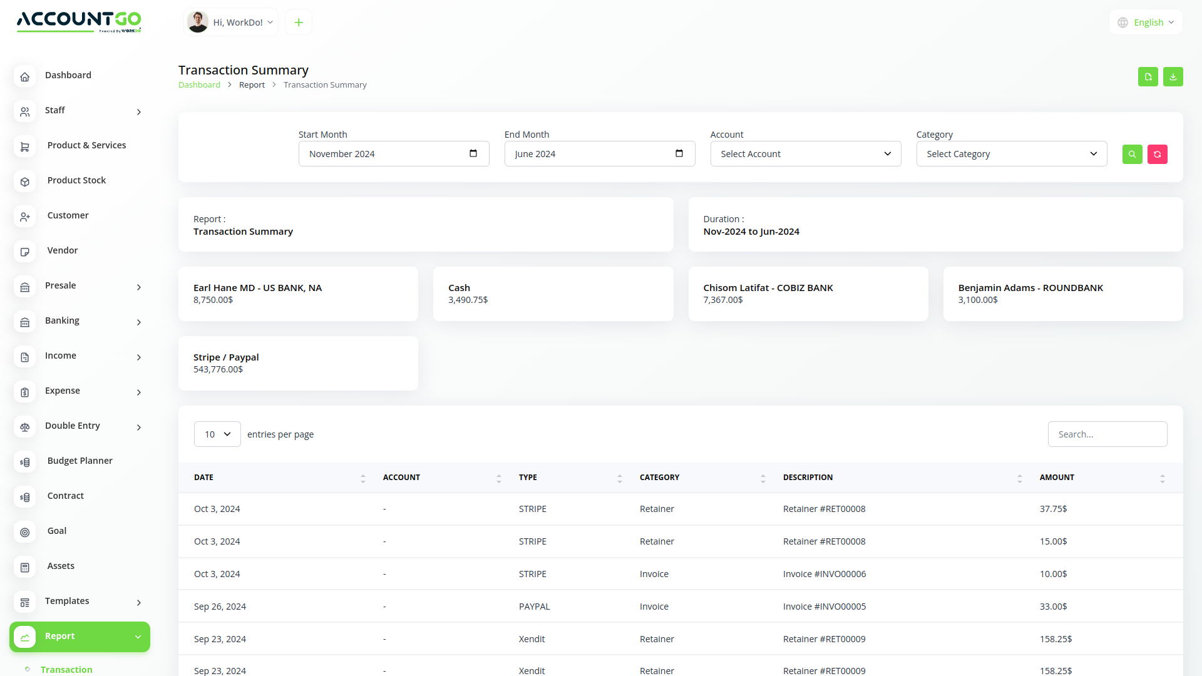Click the green download icon top right
Image resolution: width=1202 pixels, height=676 pixels.
click(x=1173, y=76)
